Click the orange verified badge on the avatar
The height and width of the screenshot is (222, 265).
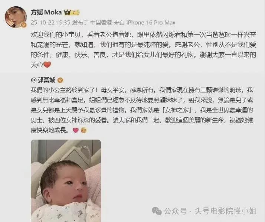24,25
